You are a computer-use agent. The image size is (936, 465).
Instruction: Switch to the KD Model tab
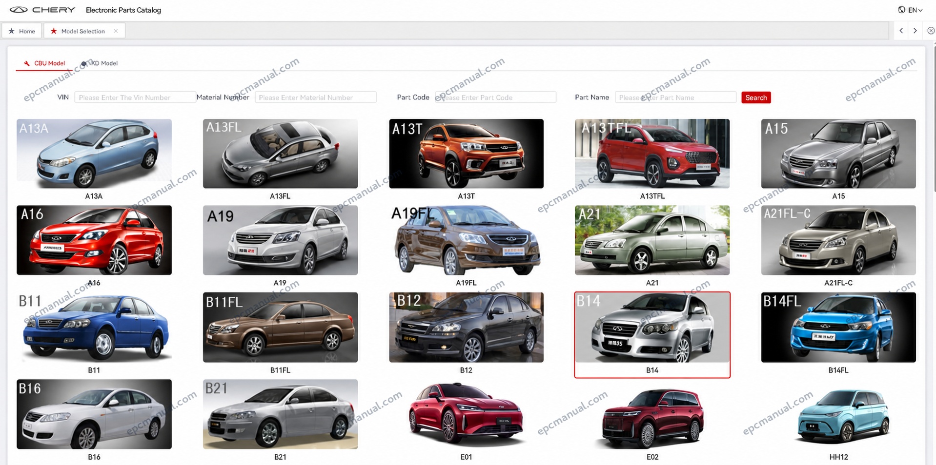100,63
